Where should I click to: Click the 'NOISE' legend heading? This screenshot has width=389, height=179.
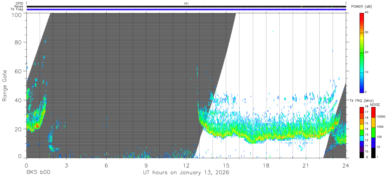click(x=375, y=104)
